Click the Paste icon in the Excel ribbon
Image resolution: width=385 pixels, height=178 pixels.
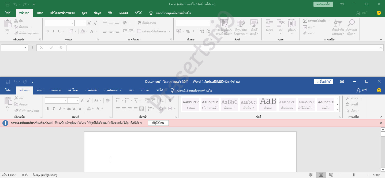(8, 23)
